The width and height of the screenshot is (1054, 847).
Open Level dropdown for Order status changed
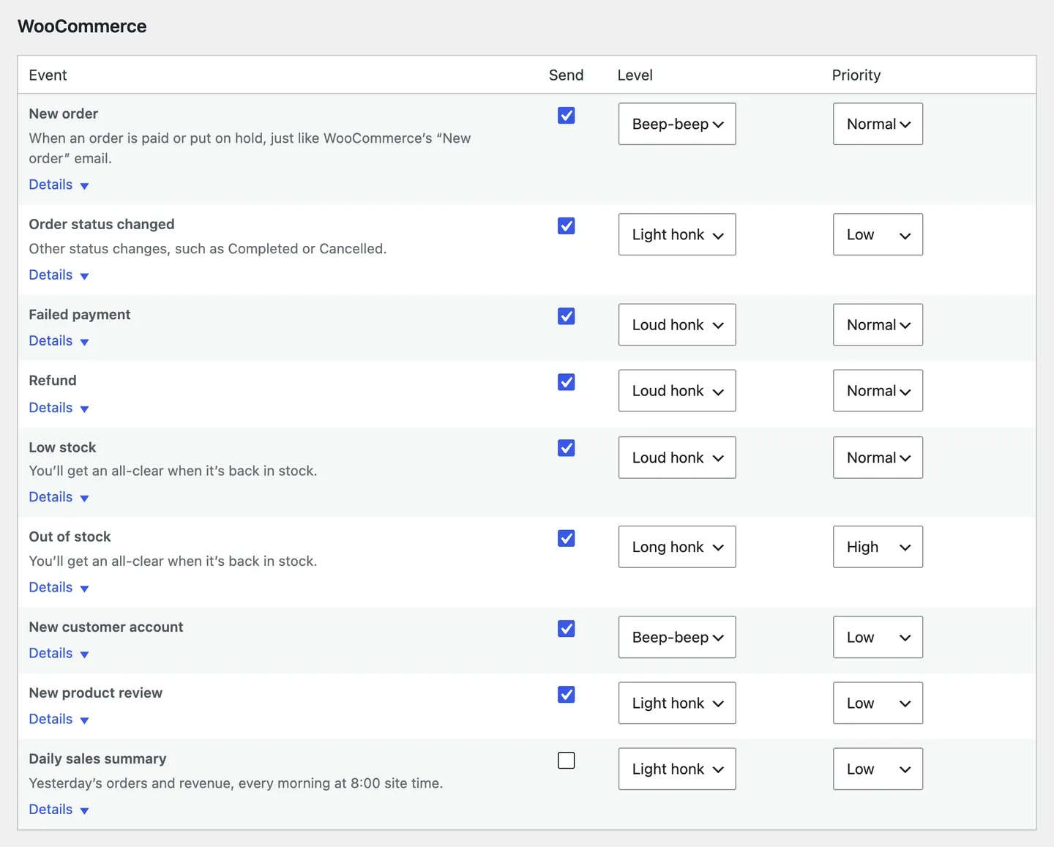[x=677, y=234]
